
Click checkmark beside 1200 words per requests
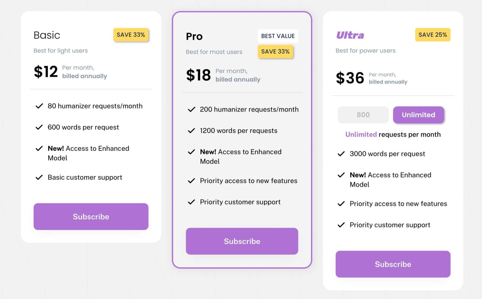coord(191,131)
